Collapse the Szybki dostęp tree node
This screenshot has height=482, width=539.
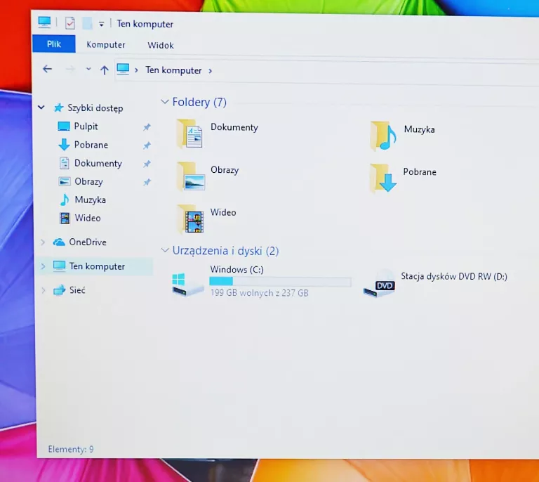(x=41, y=108)
